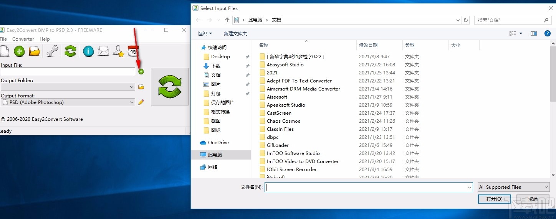Viewport: 556px width, 219px height.
Task: Select Adept PDF To Text Converter folder
Action: tap(299, 81)
